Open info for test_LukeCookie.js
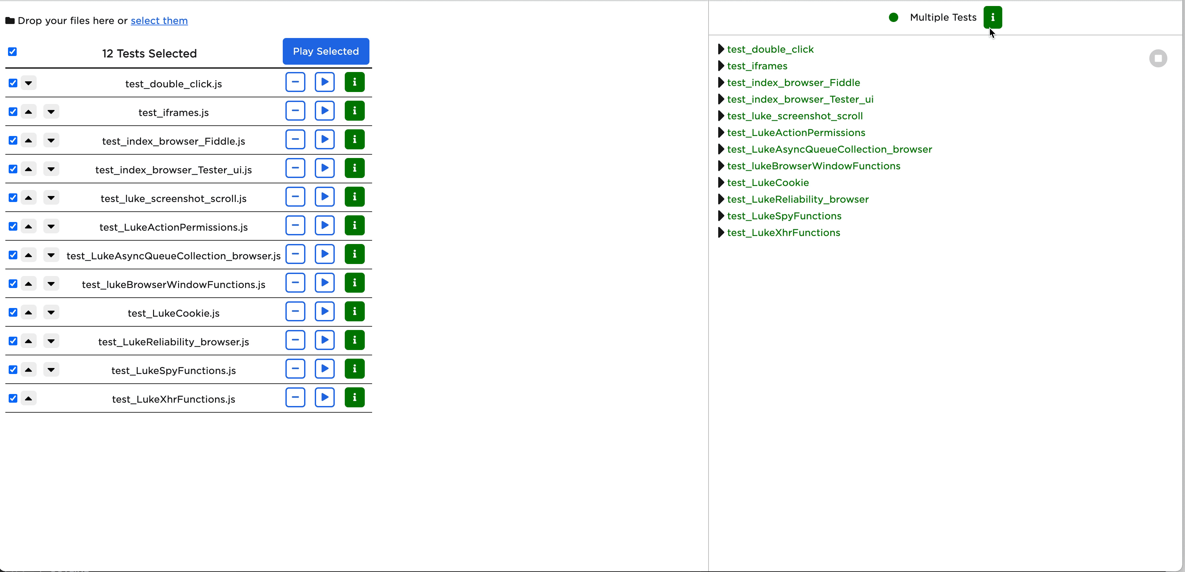 (354, 311)
